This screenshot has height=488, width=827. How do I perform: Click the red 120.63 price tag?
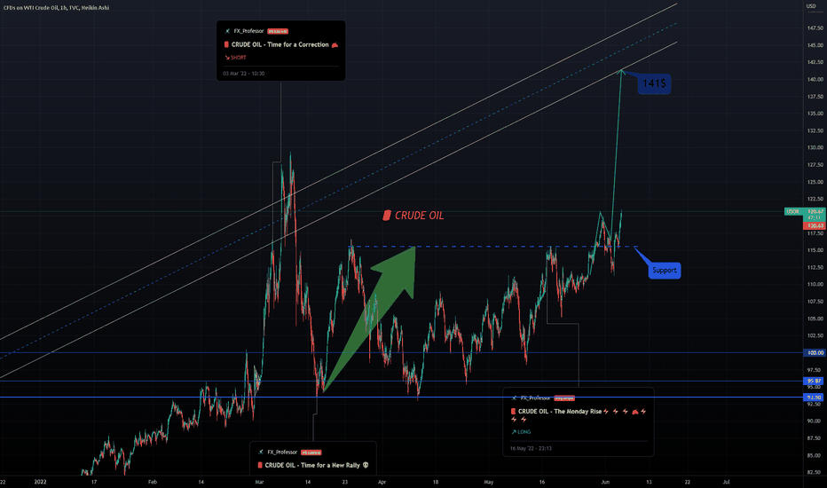(815, 225)
